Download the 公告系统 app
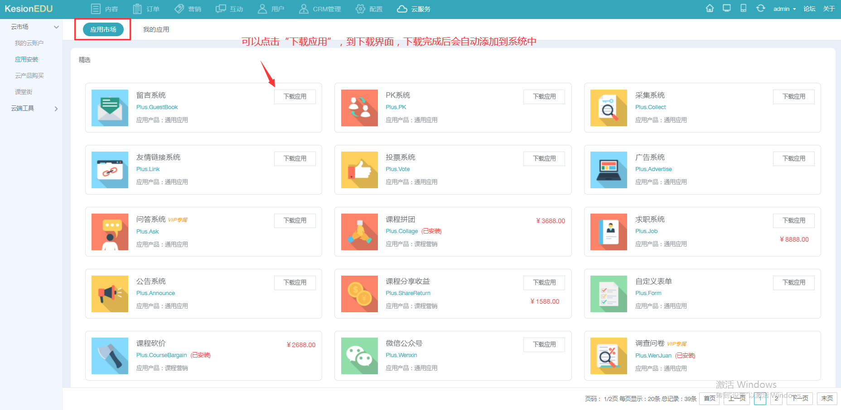Screen dimensions: 841x410 (295, 282)
